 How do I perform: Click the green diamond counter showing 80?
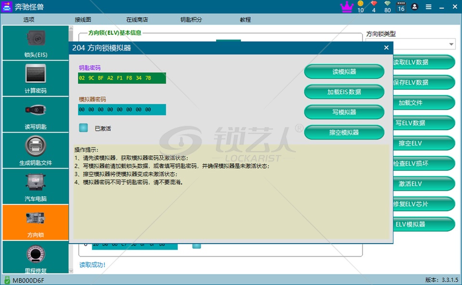coord(387,7)
